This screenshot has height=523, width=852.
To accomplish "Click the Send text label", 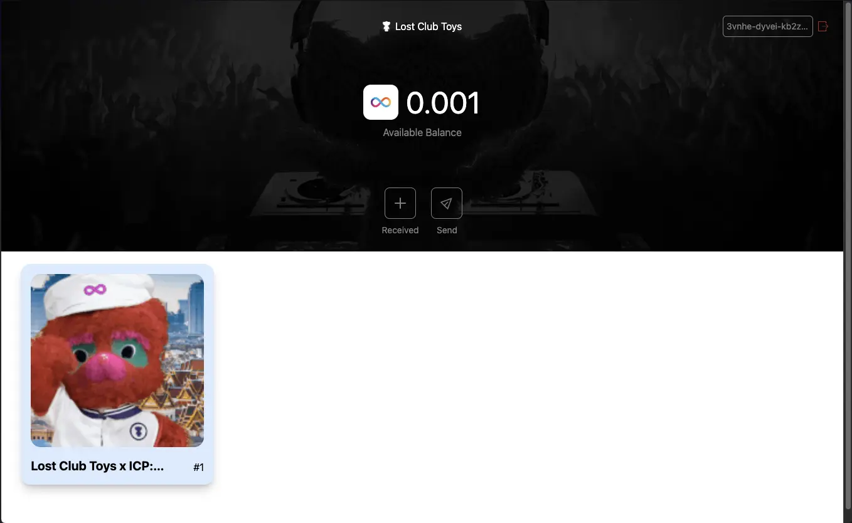I will pos(447,230).
